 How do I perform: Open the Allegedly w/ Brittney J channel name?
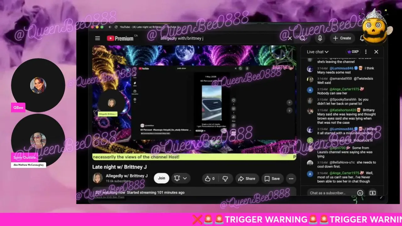point(127,176)
